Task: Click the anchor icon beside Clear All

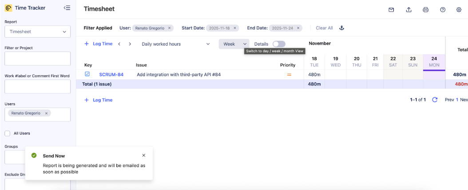Action: tap(342, 28)
